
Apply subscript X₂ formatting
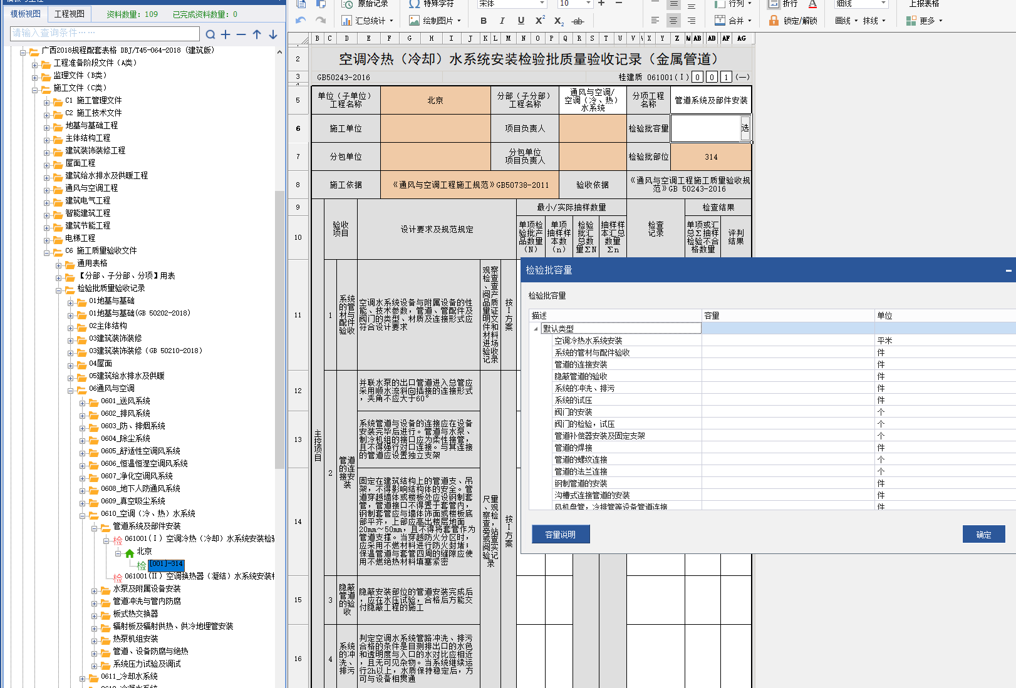click(x=559, y=21)
